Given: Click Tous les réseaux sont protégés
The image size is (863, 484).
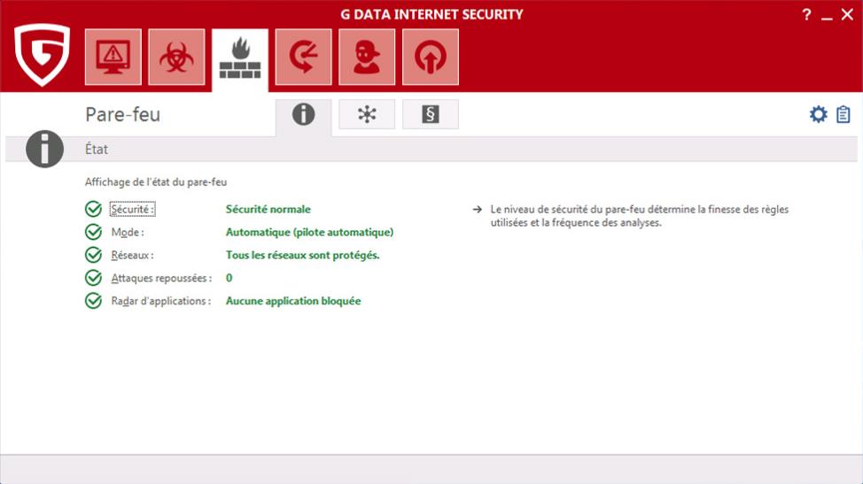Looking at the screenshot, I should 303,256.
